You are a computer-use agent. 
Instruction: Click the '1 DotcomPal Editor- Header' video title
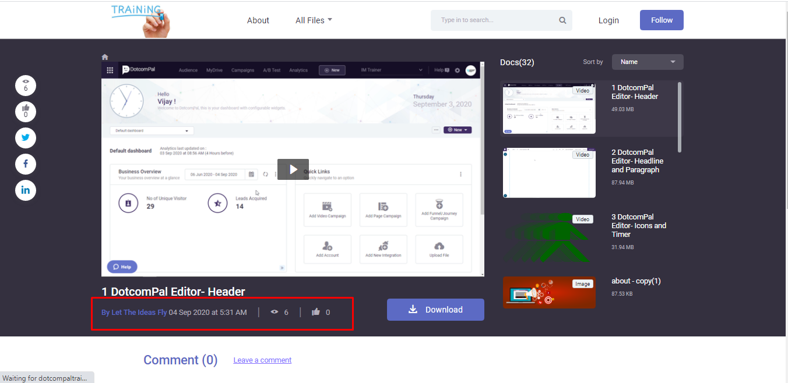(173, 292)
